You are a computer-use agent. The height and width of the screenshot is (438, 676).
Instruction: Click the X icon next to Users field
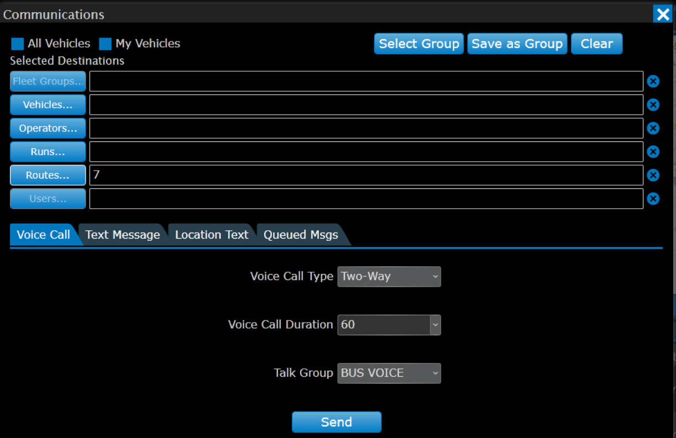(653, 199)
